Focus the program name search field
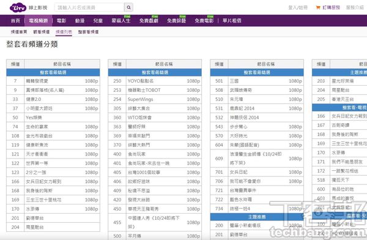 [x=89, y=7]
